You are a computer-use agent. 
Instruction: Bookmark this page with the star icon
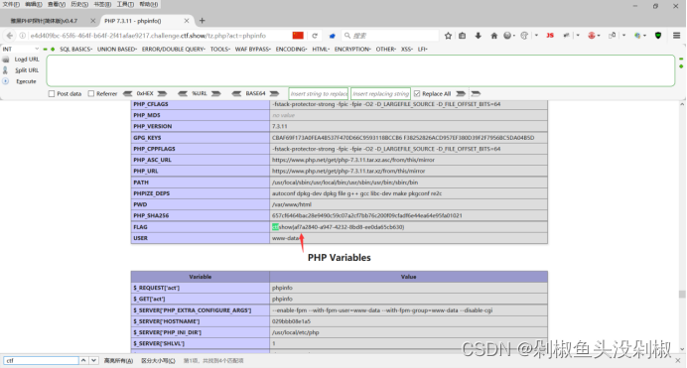(448, 36)
